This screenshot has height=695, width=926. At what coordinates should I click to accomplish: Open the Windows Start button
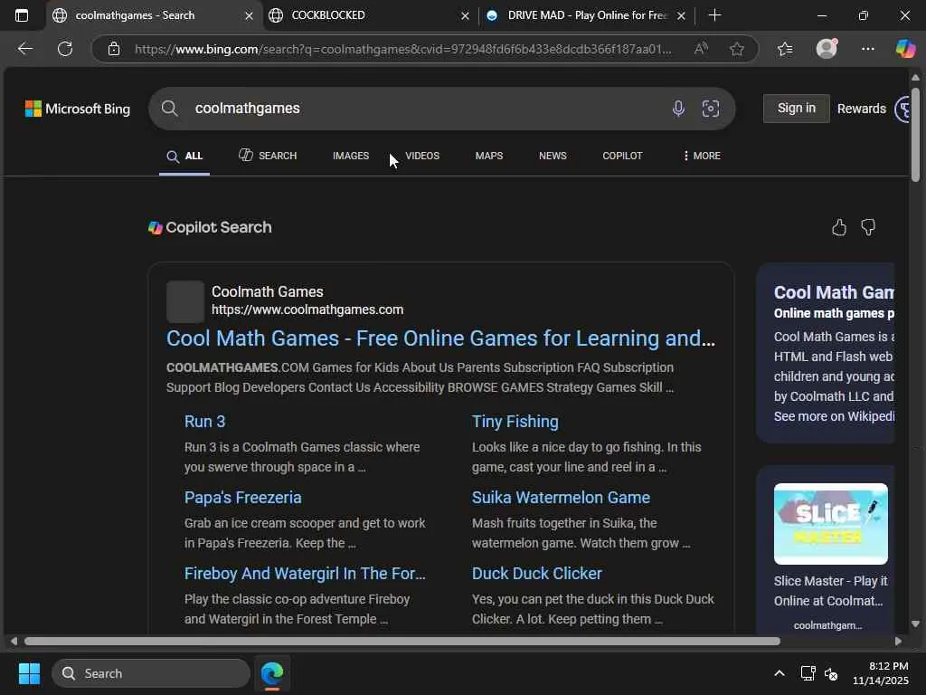29,673
